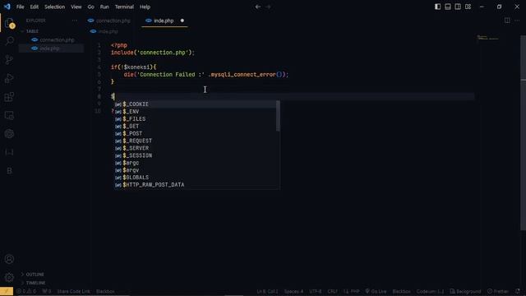Click the remote window indicator in status bar
Viewport: 526px width, 296px height.
pos(7,291)
